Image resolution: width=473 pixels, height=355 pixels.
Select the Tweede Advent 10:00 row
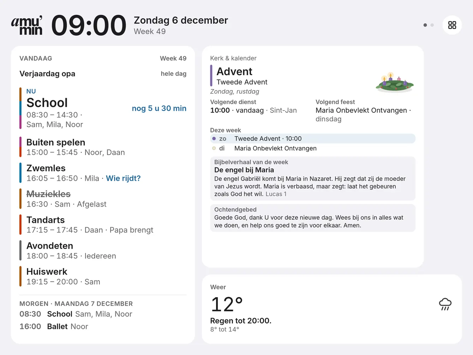(x=313, y=138)
